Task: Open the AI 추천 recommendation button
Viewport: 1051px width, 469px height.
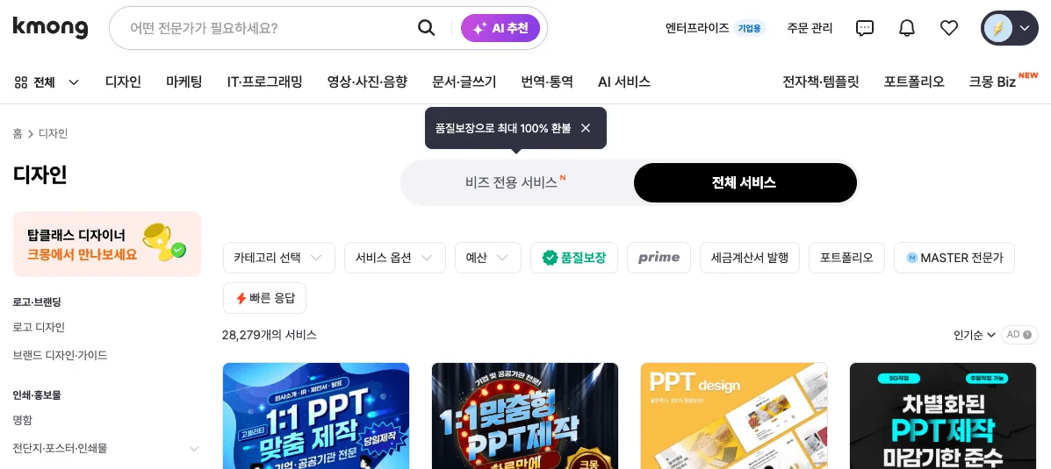Action: tap(500, 28)
